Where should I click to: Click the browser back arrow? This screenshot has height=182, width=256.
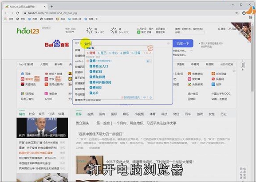tap(6, 13)
